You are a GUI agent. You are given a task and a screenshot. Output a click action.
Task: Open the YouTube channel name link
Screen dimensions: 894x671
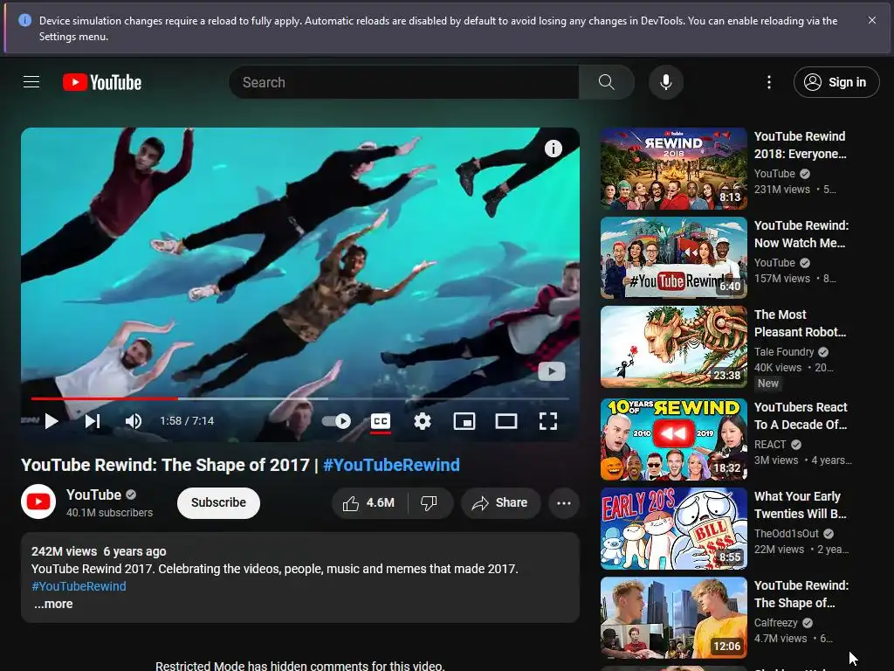click(x=93, y=495)
